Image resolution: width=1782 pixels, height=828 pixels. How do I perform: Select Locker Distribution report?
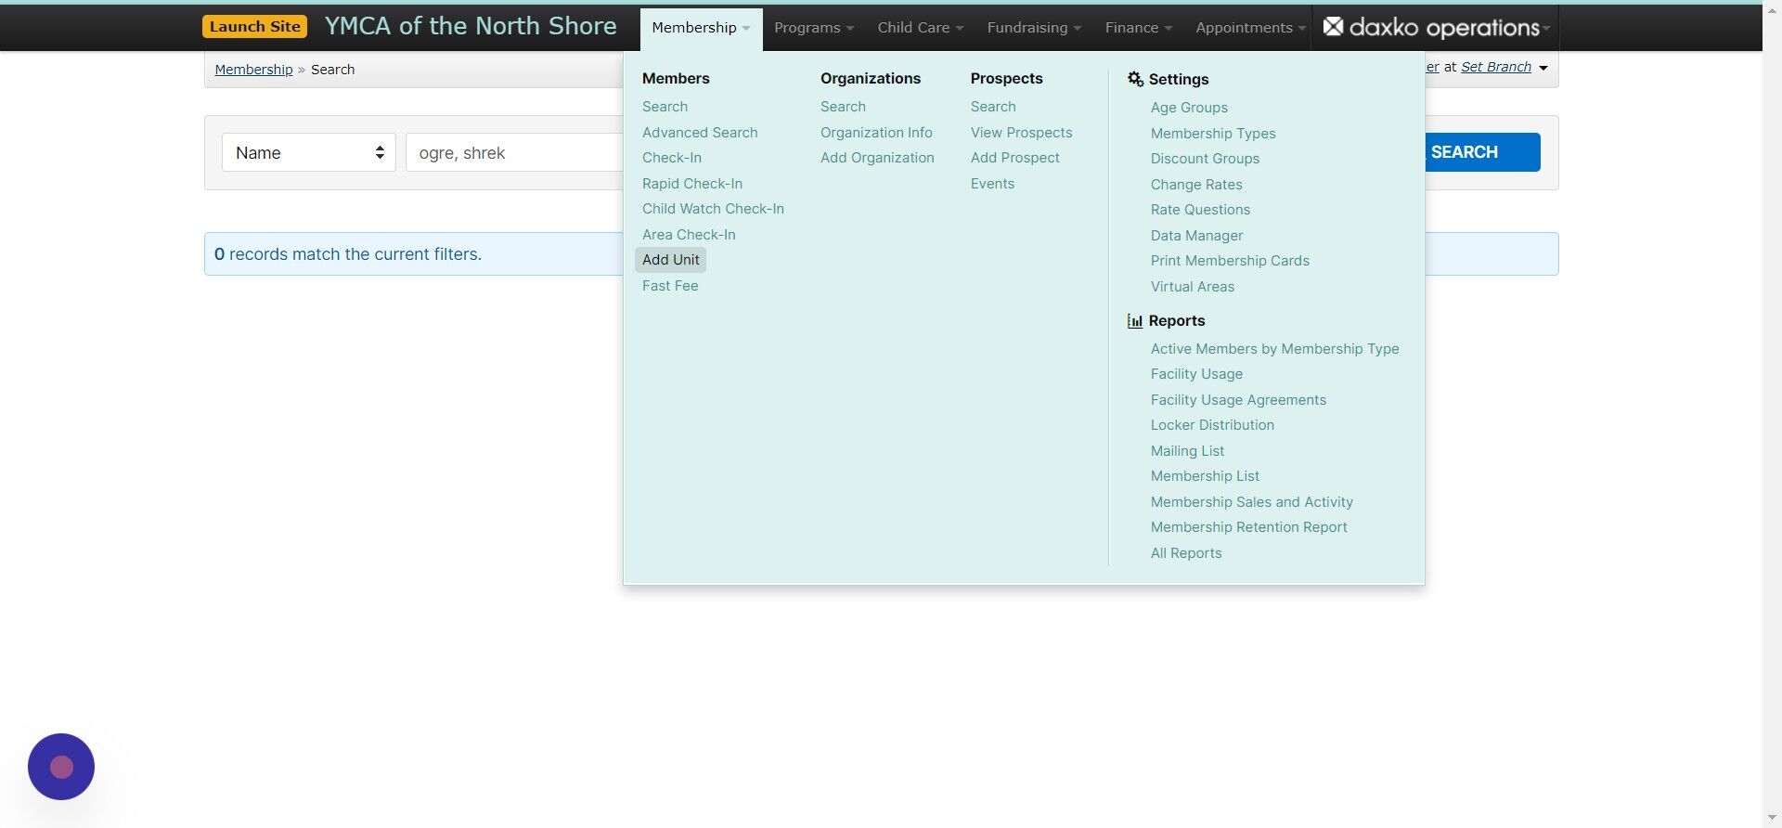[1212, 425]
